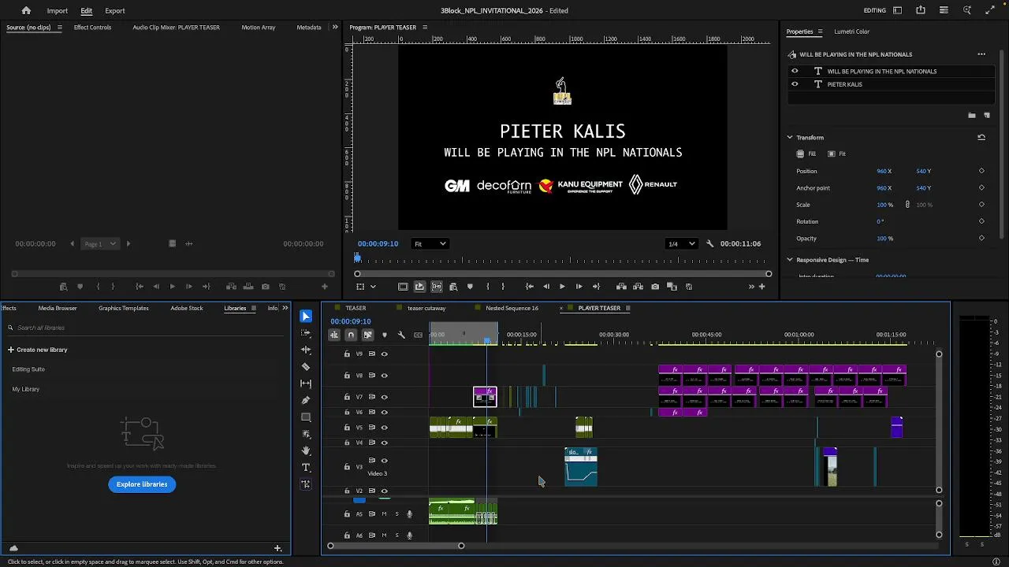The image size is (1009, 567).
Task: Toggle V7 track output eye
Action: coord(385,398)
